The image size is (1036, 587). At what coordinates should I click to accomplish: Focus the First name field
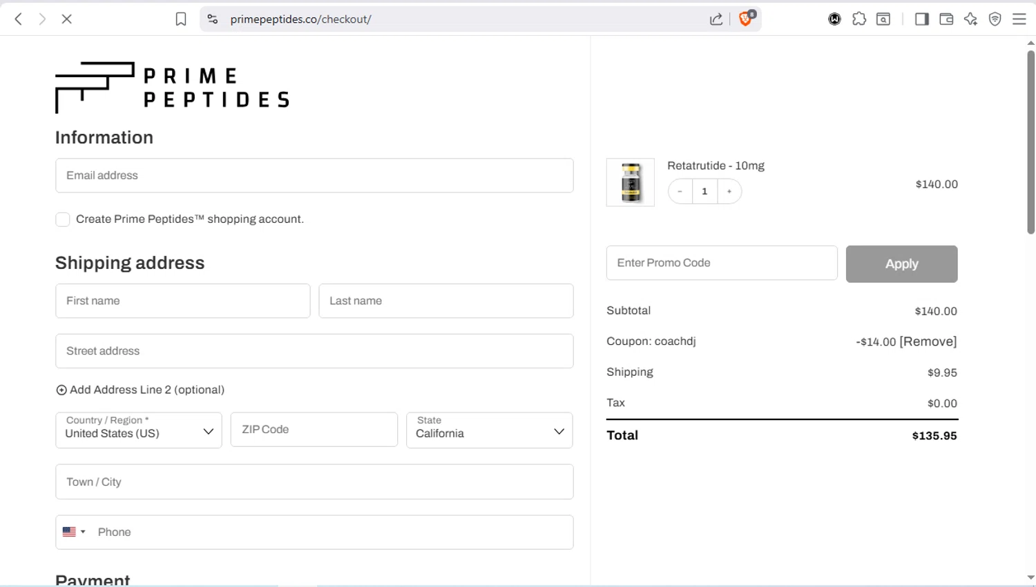point(183,301)
